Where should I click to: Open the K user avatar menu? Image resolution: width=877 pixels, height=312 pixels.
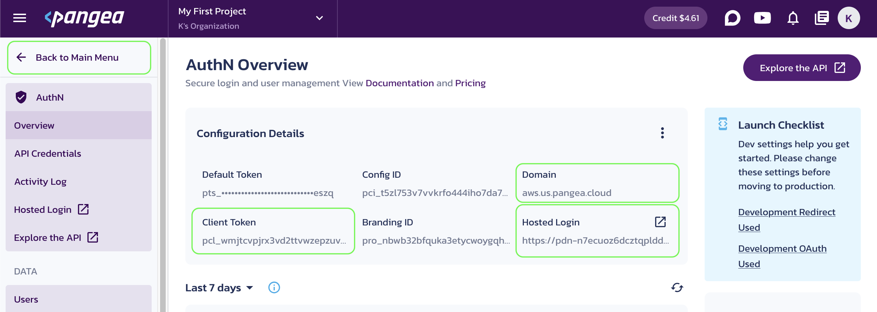pyautogui.click(x=849, y=18)
